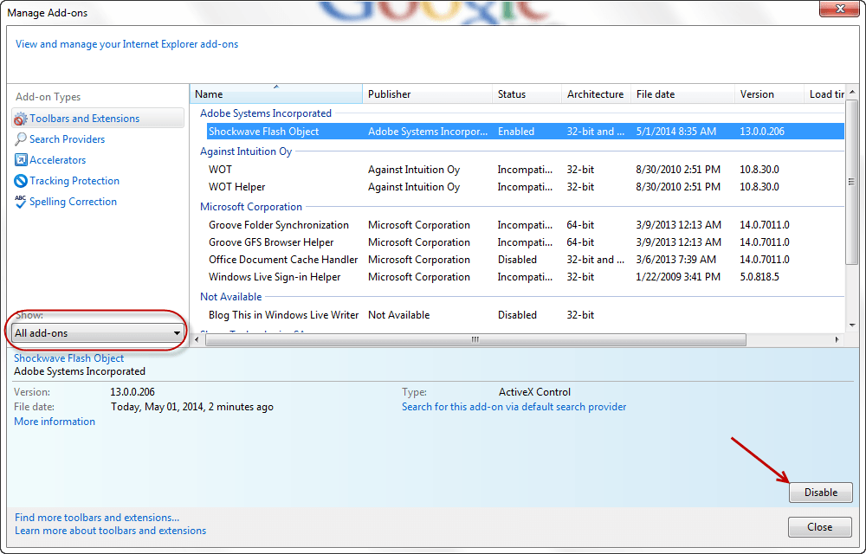Select Shockwave Flash Object row

(x=526, y=132)
